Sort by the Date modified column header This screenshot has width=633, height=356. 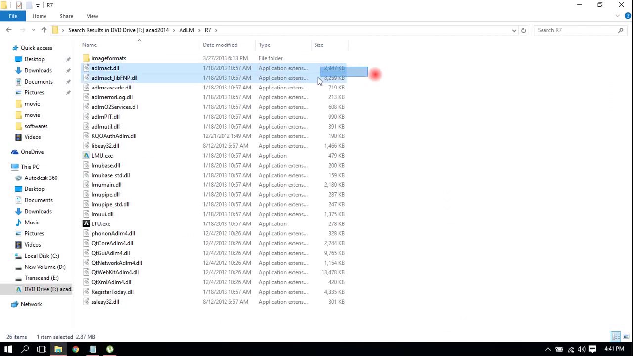[x=220, y=45]
